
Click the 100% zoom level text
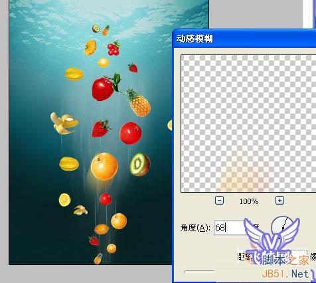[249, 201]
